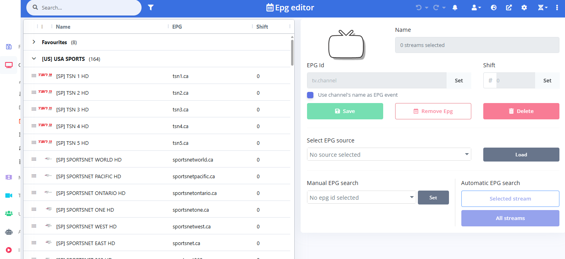Click the Selected stream button

[510, 199]
